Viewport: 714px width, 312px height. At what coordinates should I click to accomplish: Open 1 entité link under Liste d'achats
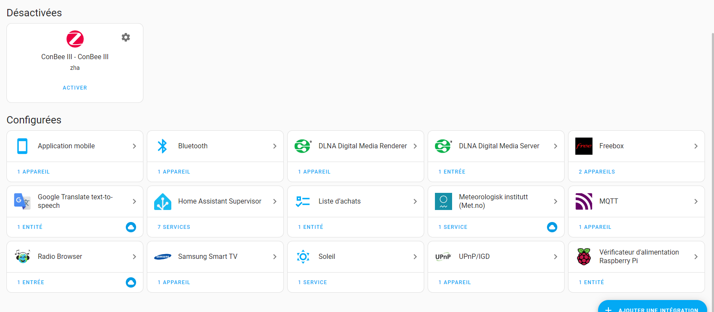point(310,227)
